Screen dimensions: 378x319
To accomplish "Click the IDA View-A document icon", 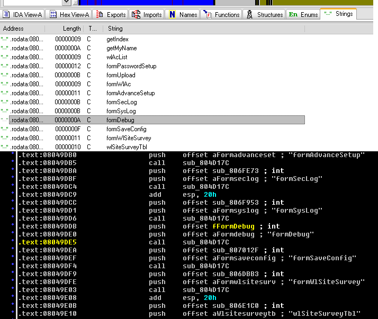I will (6, 14).
